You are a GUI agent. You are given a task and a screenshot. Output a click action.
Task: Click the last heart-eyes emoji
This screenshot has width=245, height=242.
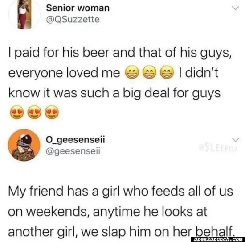pyautogui.click(x=52, y=112)
